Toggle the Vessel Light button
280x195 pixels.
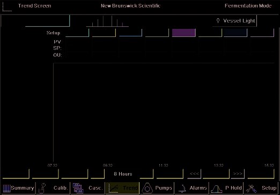coord(235,21)
